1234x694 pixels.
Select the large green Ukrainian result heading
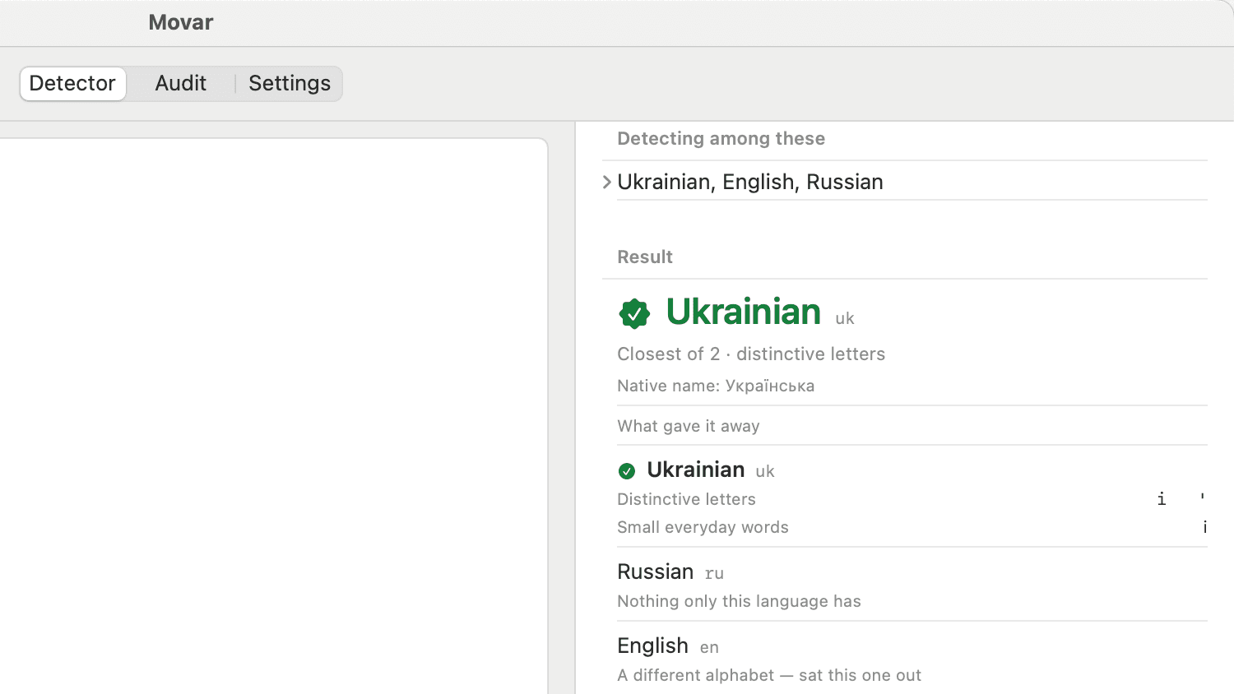[744, 312]
